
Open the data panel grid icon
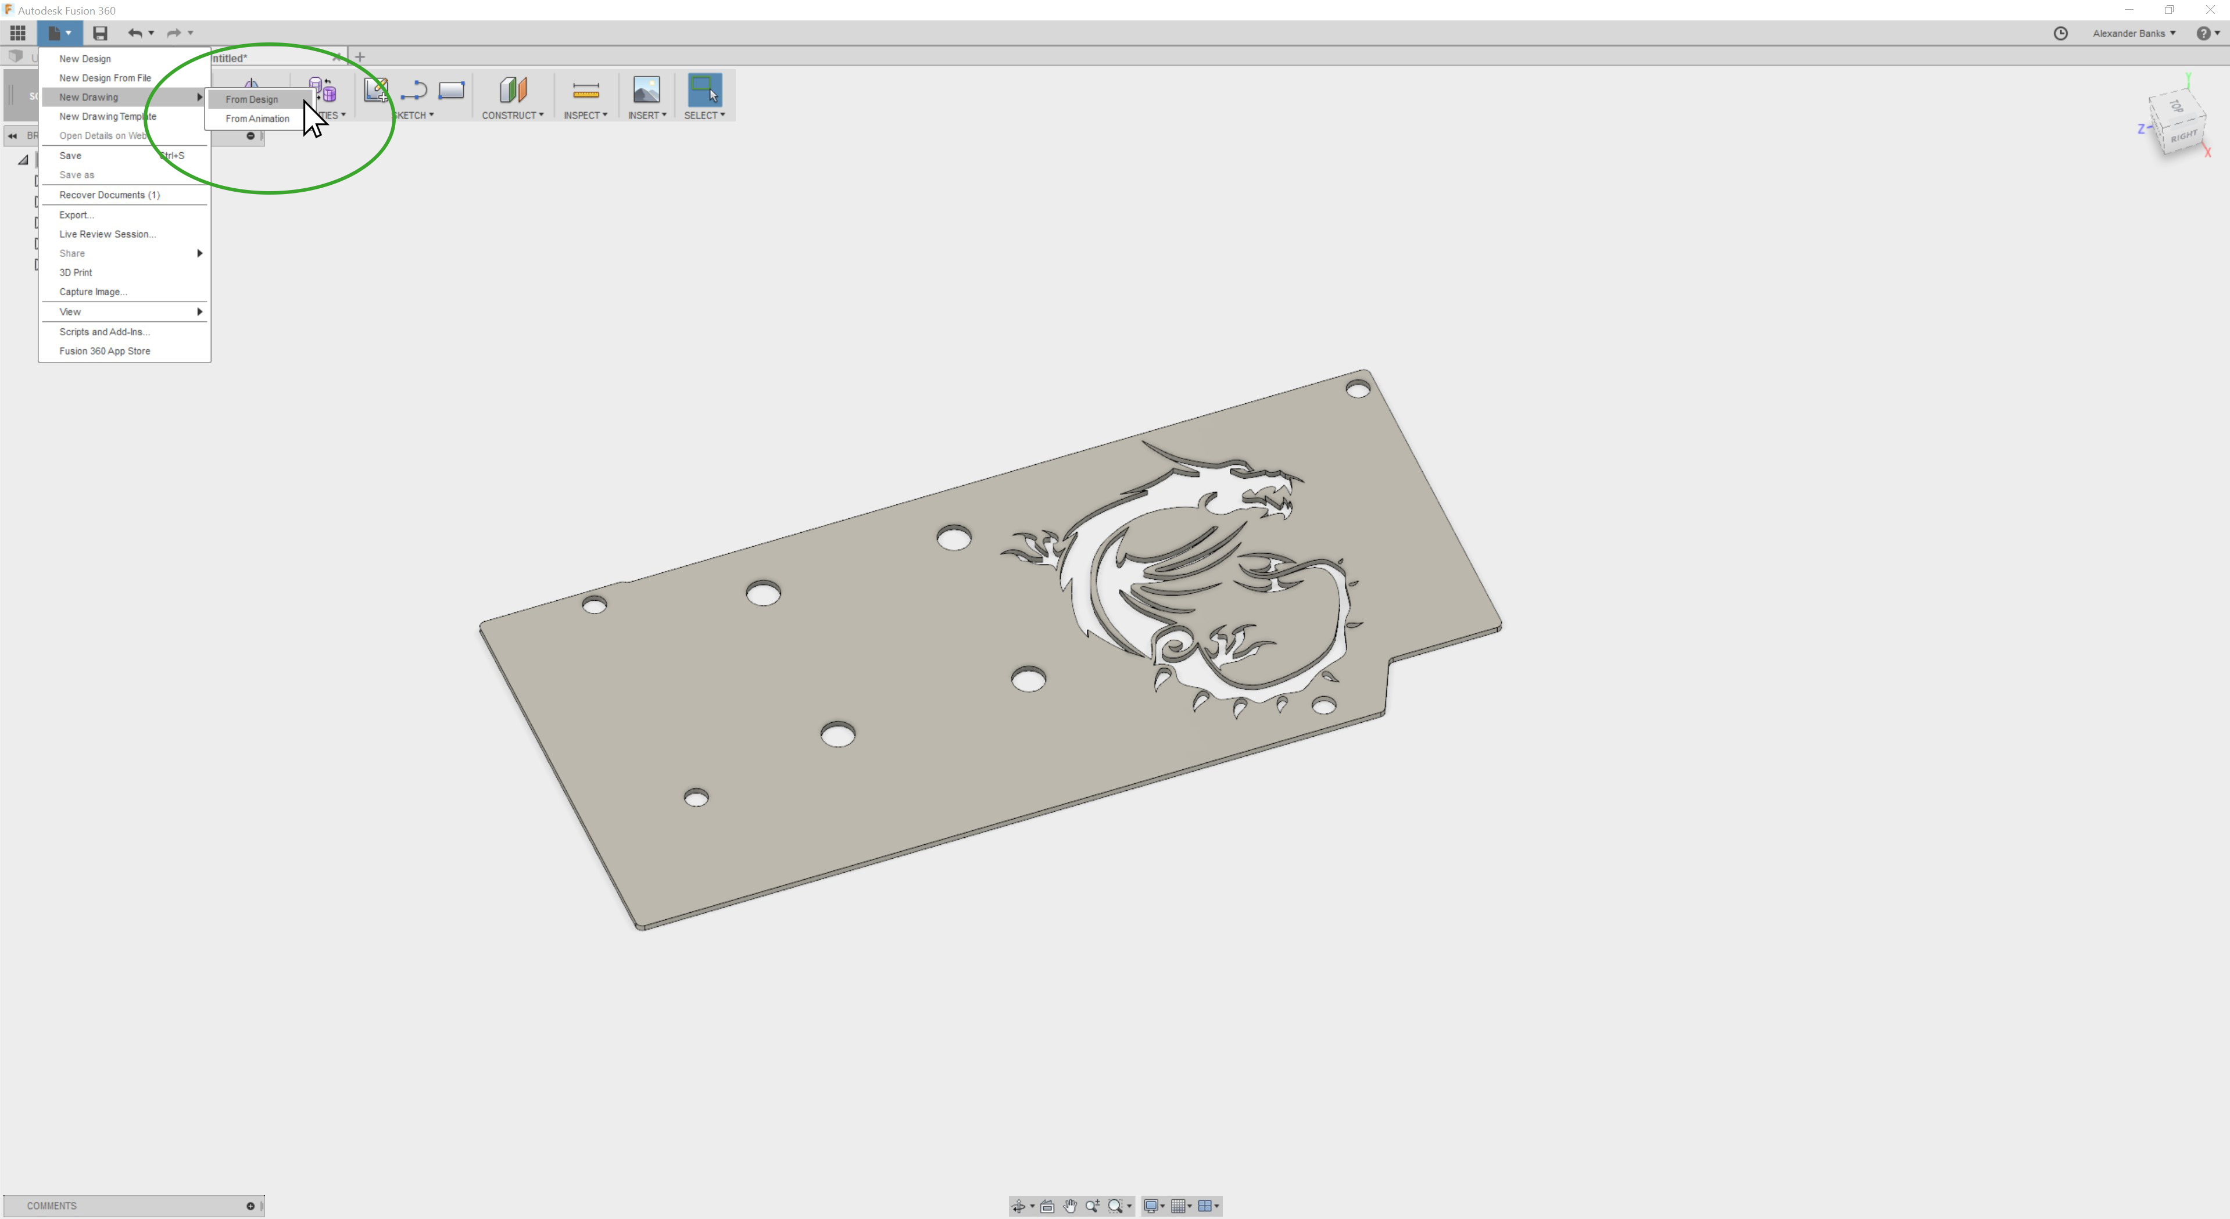[17, 33]
